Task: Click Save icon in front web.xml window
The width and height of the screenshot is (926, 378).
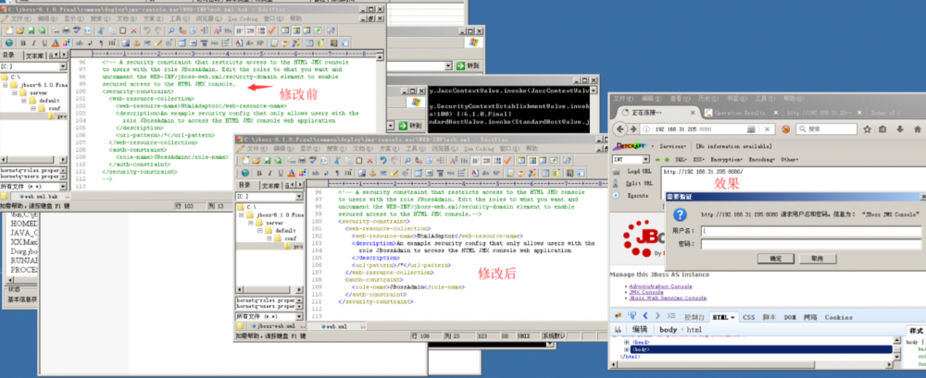Action: (268, 161)
